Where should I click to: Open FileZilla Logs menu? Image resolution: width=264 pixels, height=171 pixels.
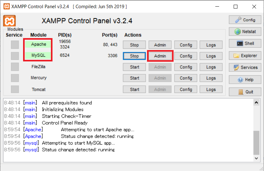click(211, 67)
